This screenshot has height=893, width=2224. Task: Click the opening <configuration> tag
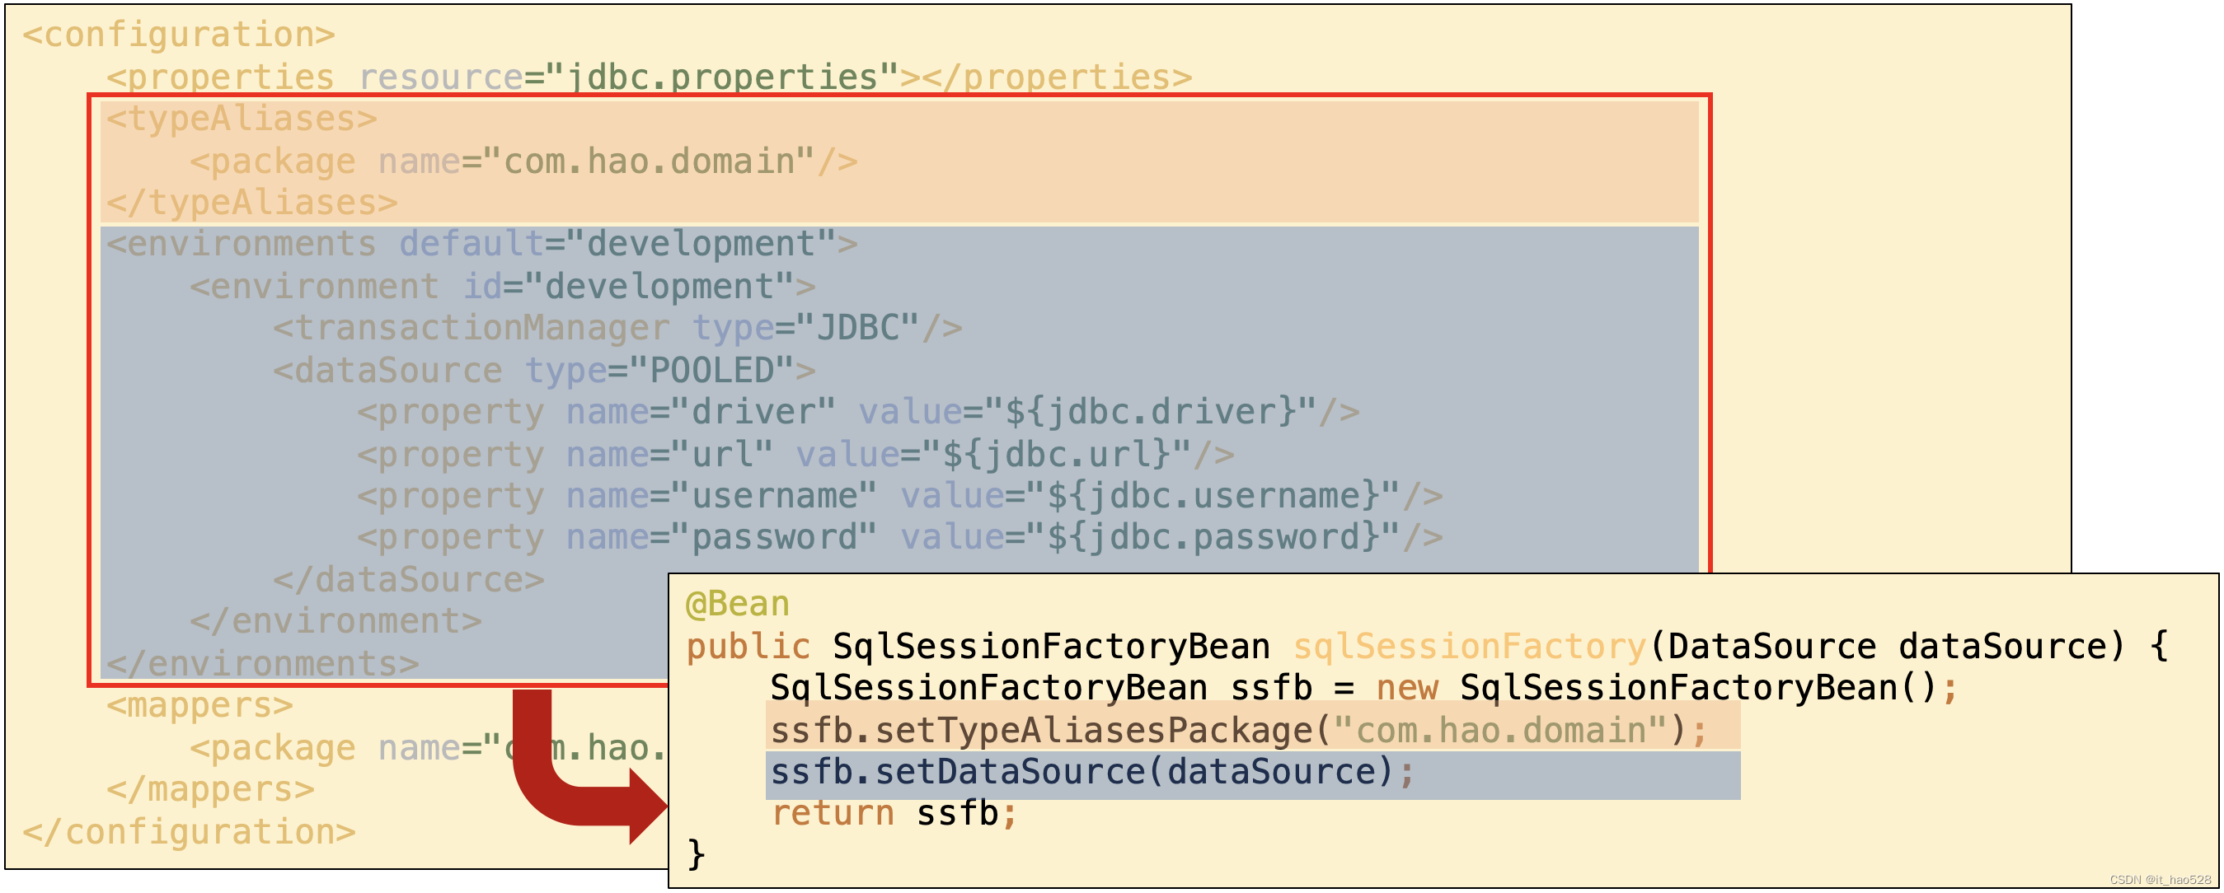pyautogui.click(x=179, y=35)
